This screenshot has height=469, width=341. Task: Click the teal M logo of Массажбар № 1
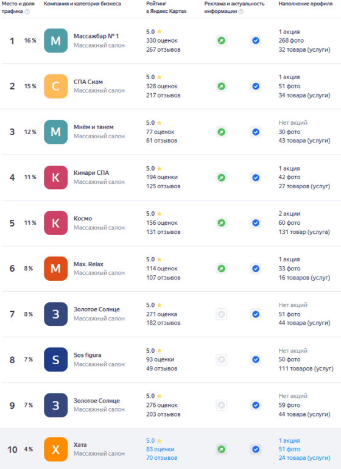tap(55, 41)
